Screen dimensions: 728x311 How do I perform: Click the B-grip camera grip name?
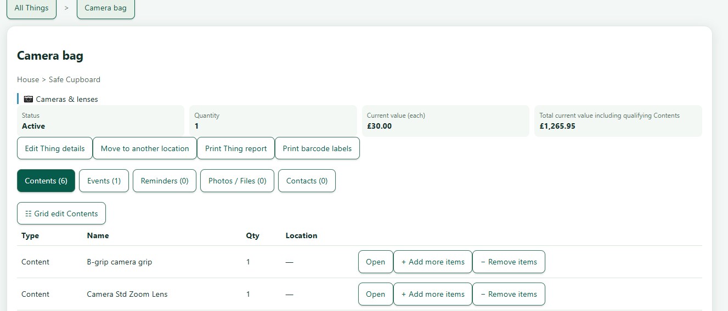120,262
